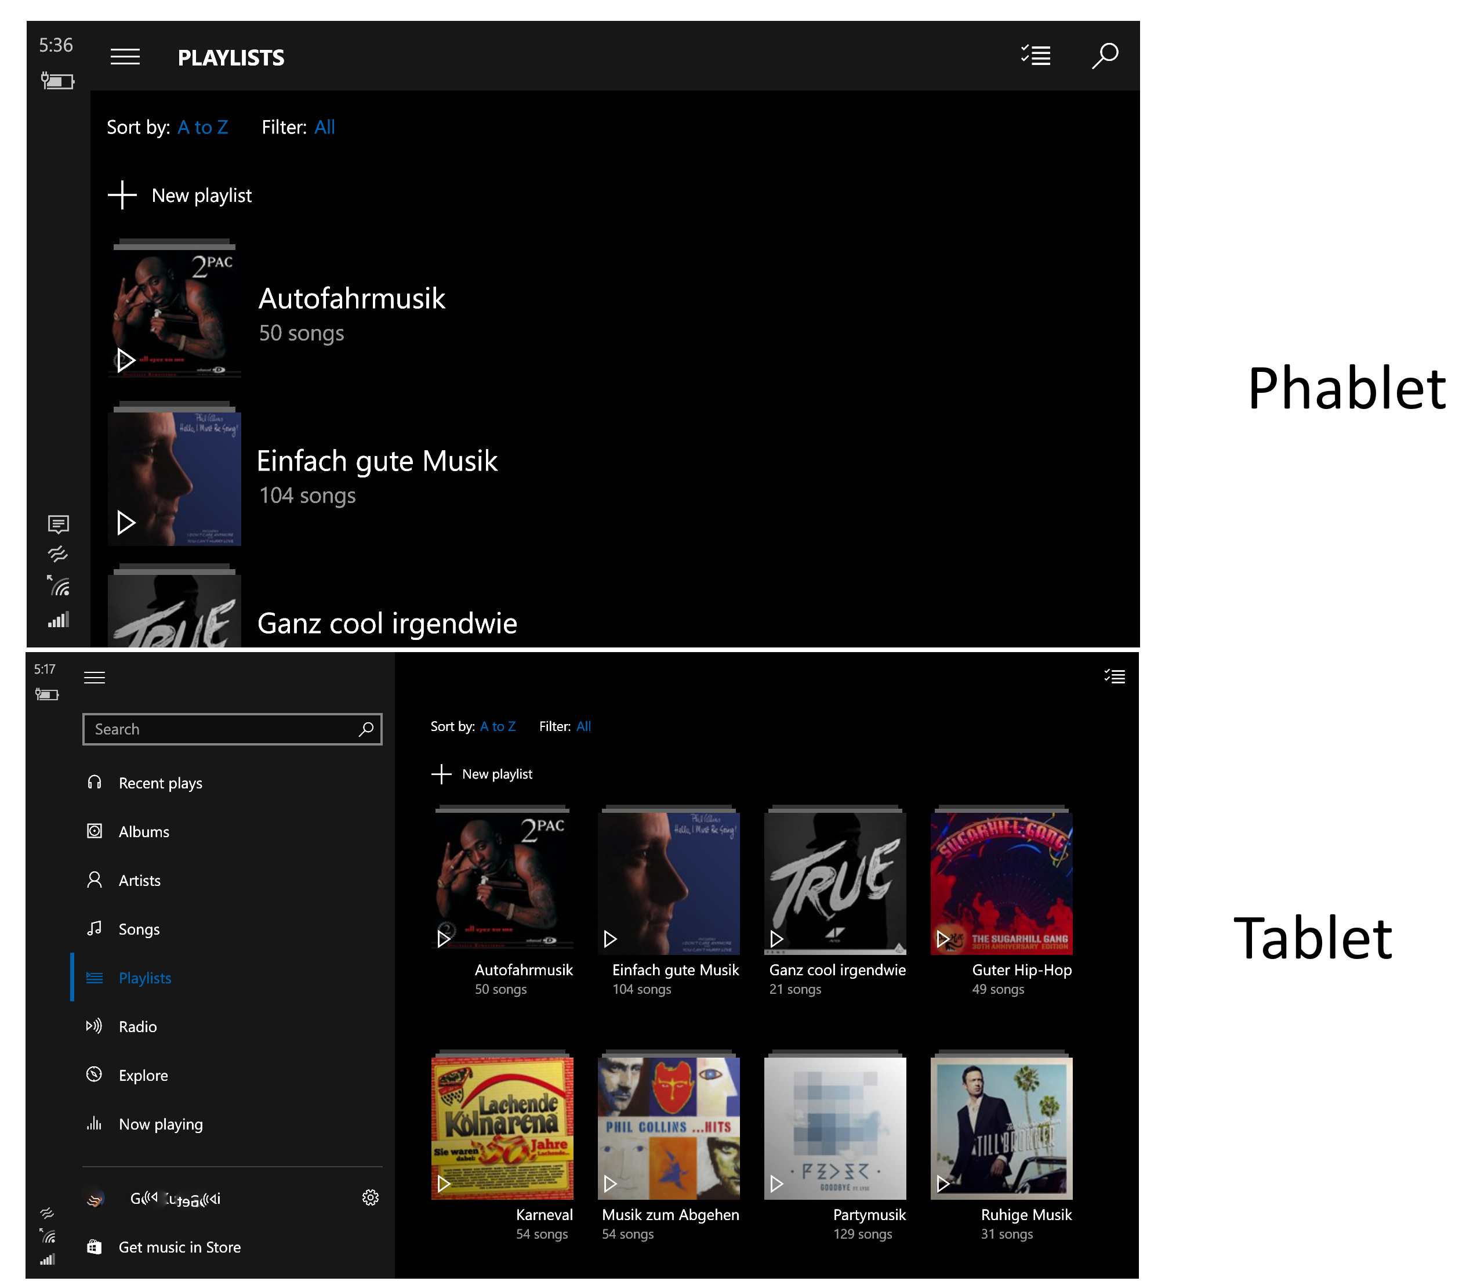This screenshot has height=1281, width=1459.
Task: Open the phablet "A to Z" sort dropdown
Action: point(203,127)
